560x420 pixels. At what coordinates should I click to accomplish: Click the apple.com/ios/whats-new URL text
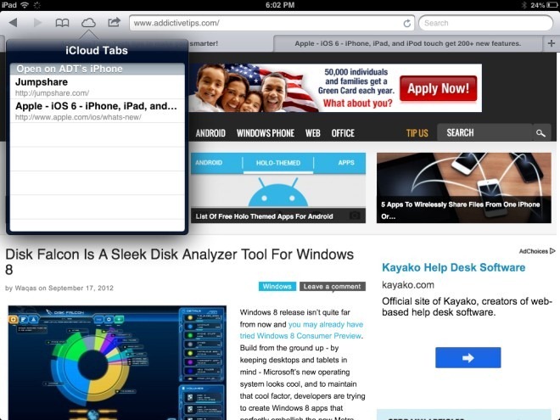(78, 117)
